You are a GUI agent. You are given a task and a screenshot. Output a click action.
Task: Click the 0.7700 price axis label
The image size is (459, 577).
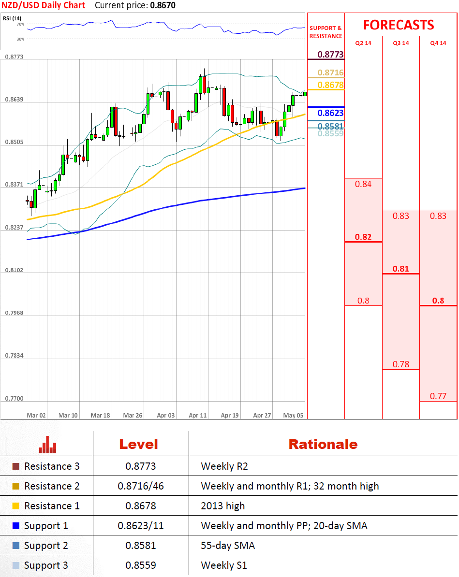pyautogui.click(x=15, y=399)
